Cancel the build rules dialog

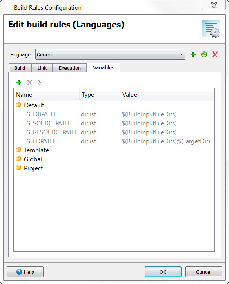click(x=204, y=272)
